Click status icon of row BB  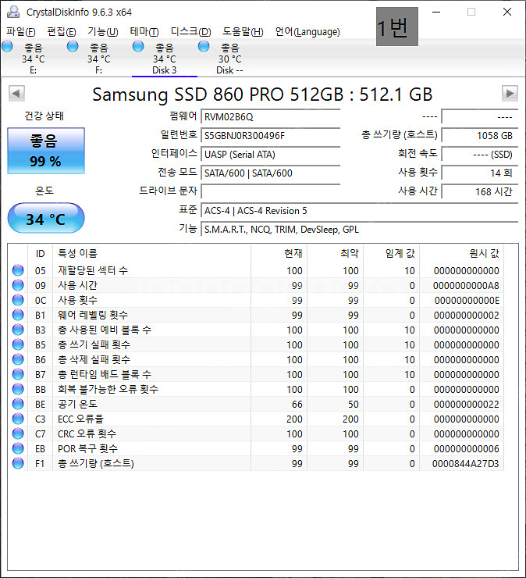point(18,389)
